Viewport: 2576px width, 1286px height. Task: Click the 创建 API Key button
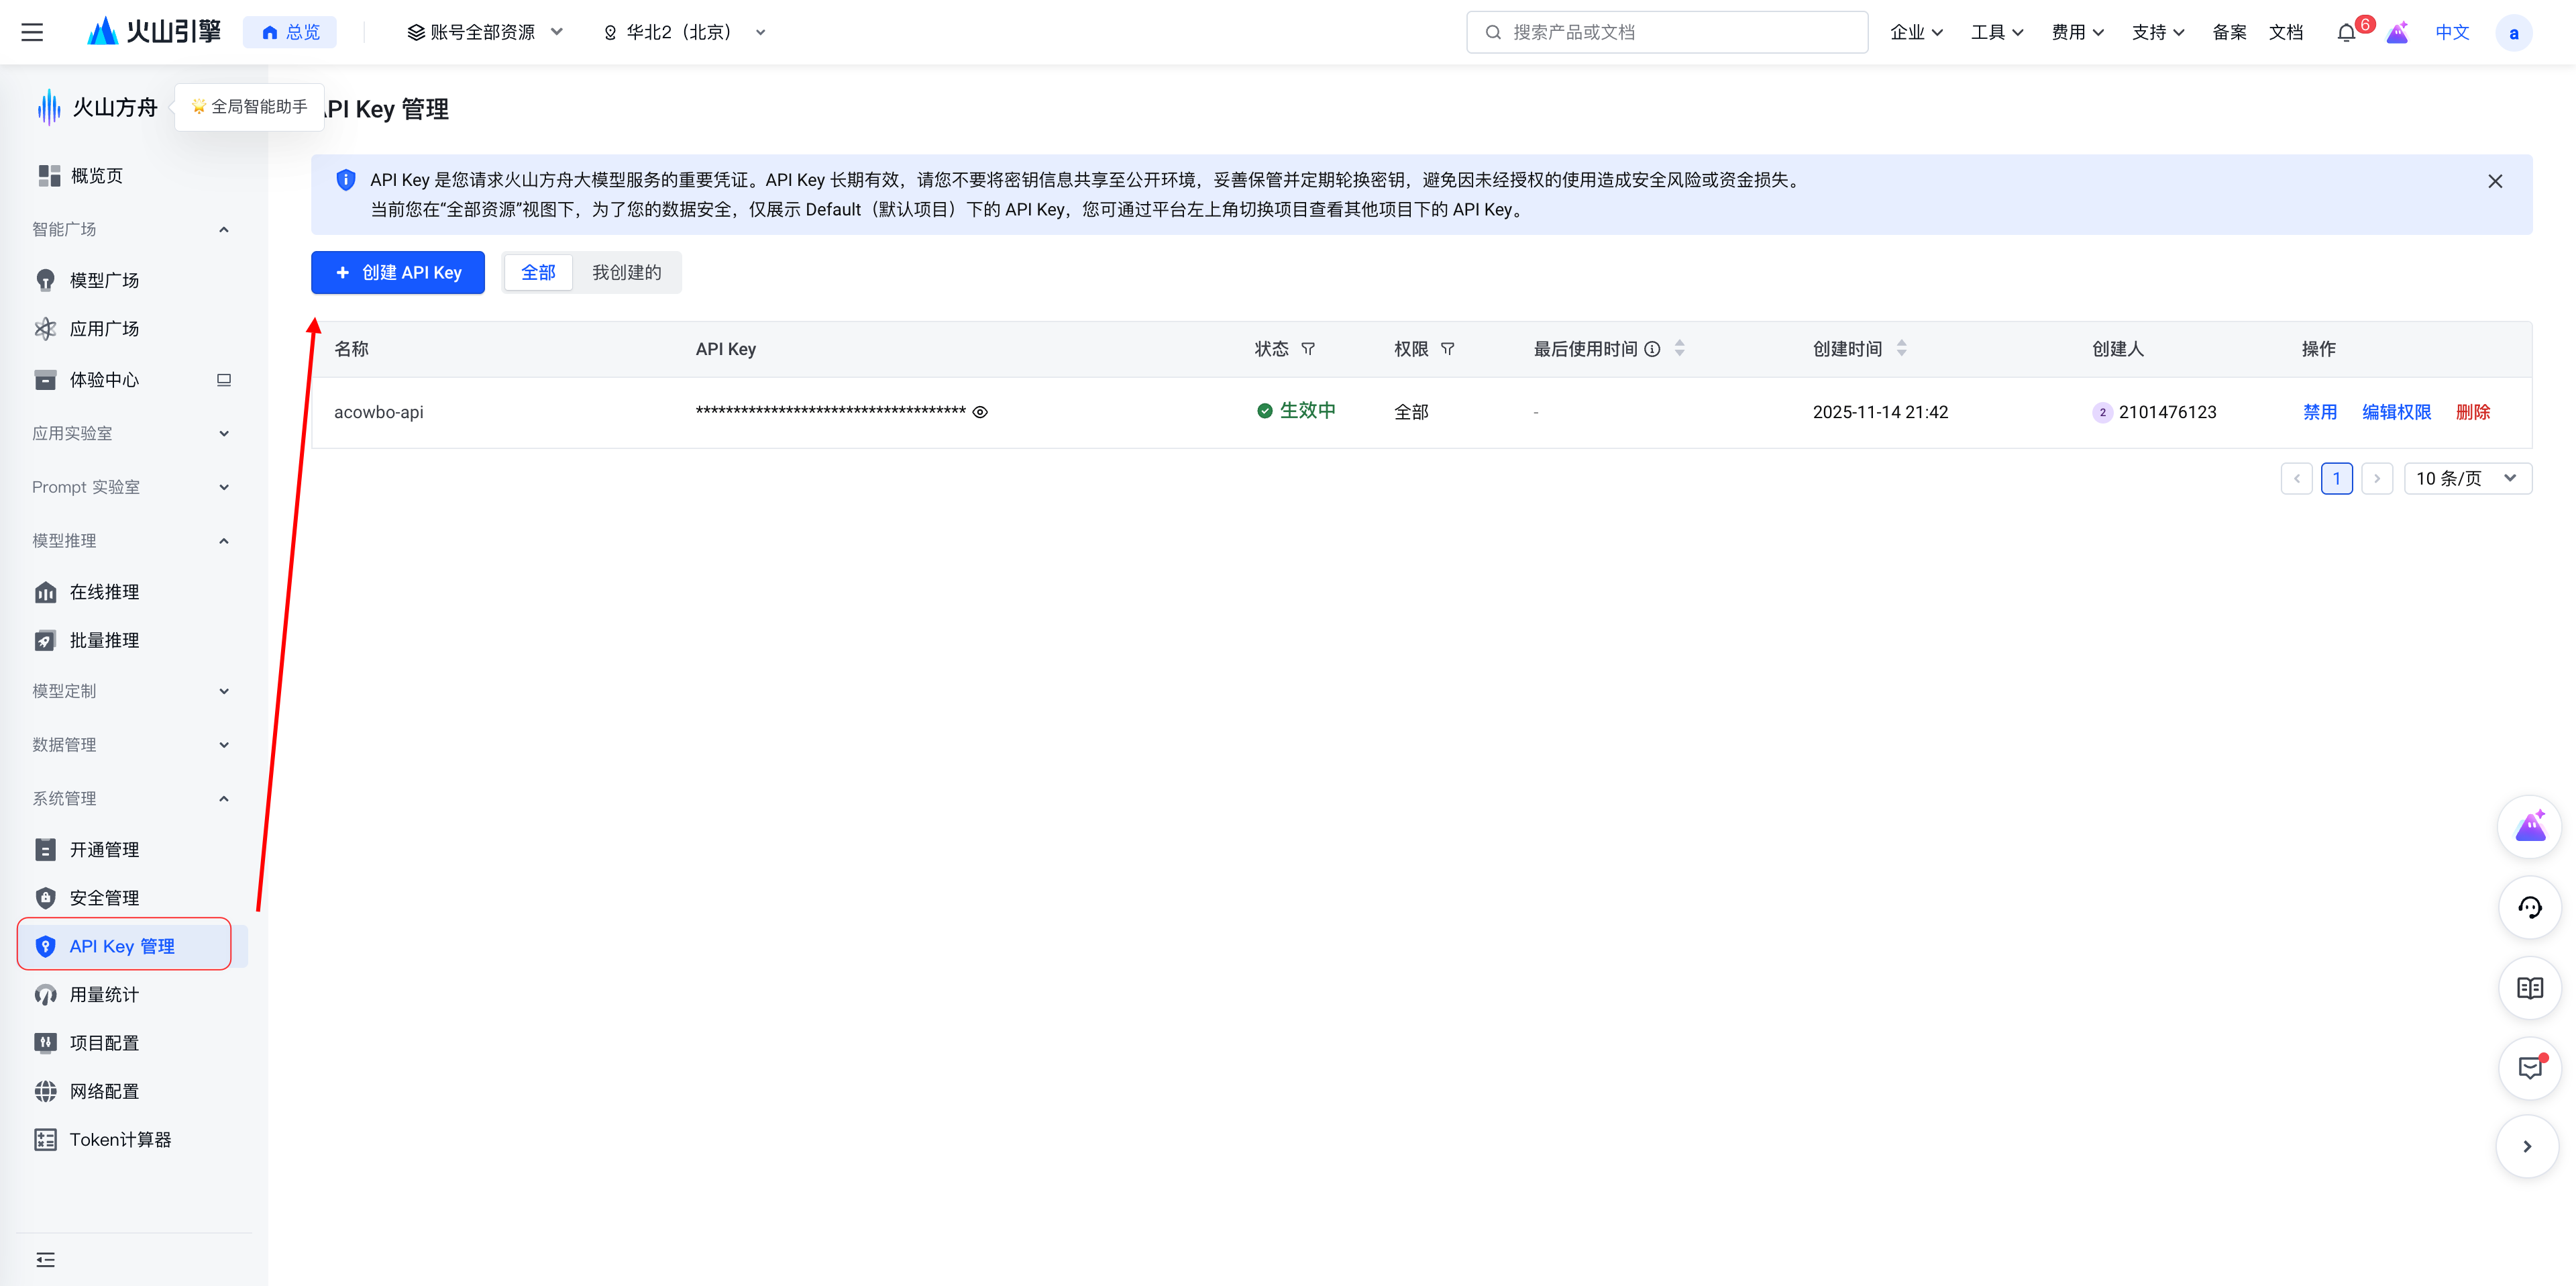coord(397,271)
